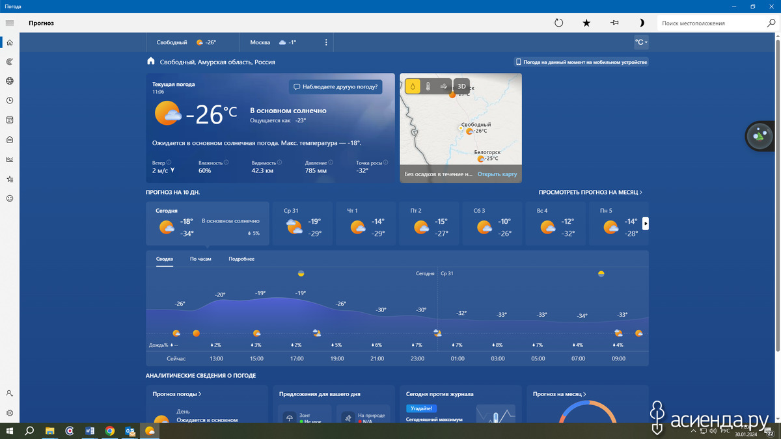Viewport: 781px width, 439px height.
Task: Toggle dark theme with the moon icon
Action: coord(642,23)
